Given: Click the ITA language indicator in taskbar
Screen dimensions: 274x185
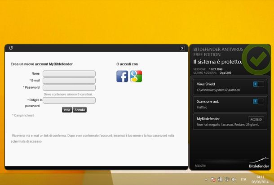Looking at the screenshot, I should 243,180.
